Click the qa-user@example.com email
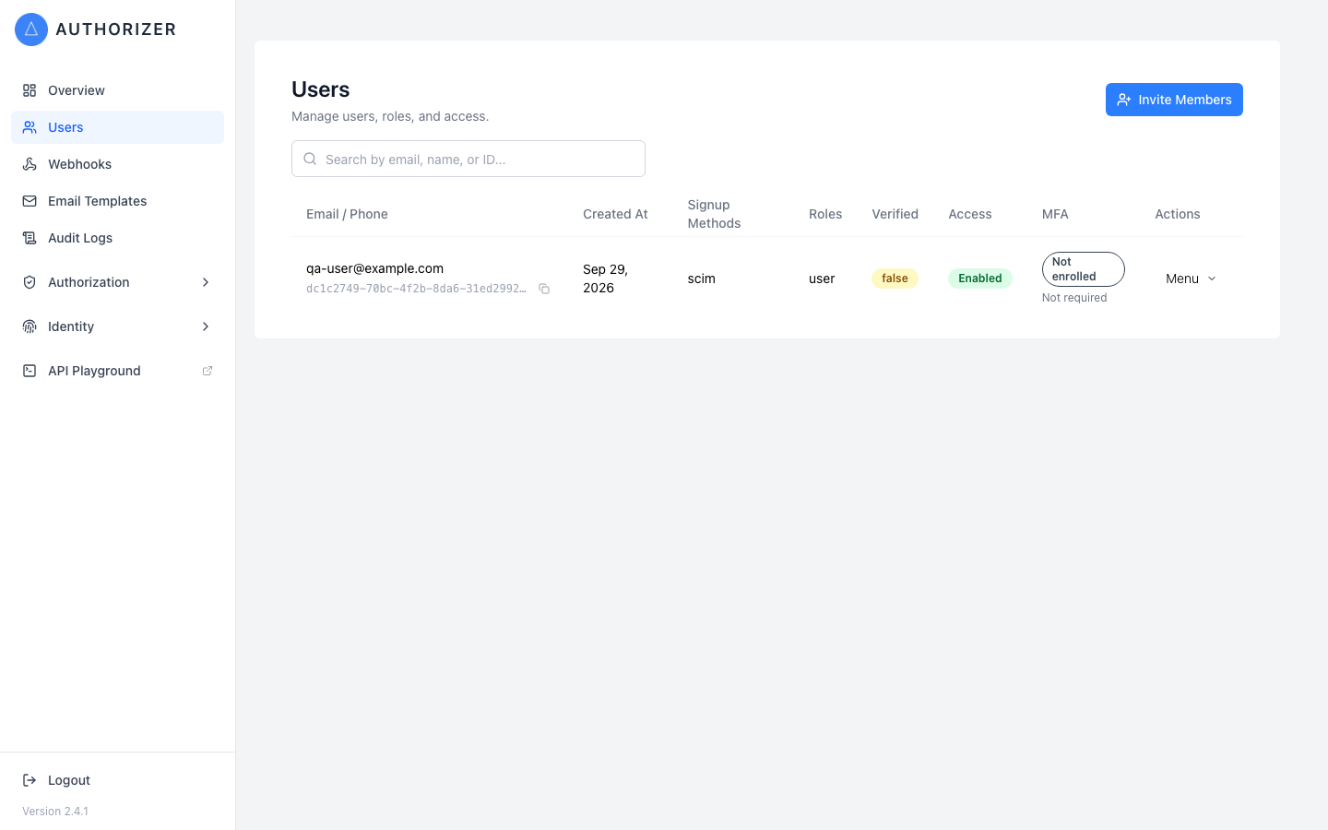The width and height of the screenshot is (1328, 830). (374, 268)
